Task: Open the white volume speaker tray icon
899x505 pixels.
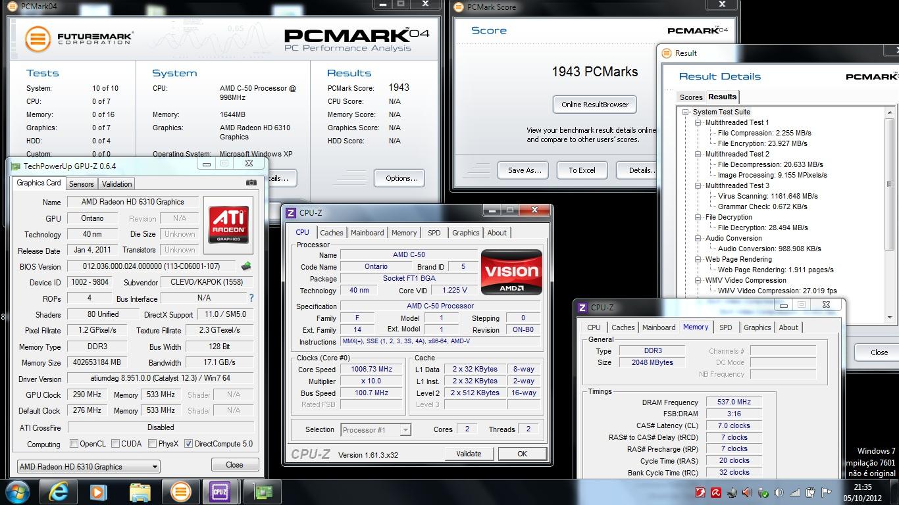Action: click(x=779, y=493)
